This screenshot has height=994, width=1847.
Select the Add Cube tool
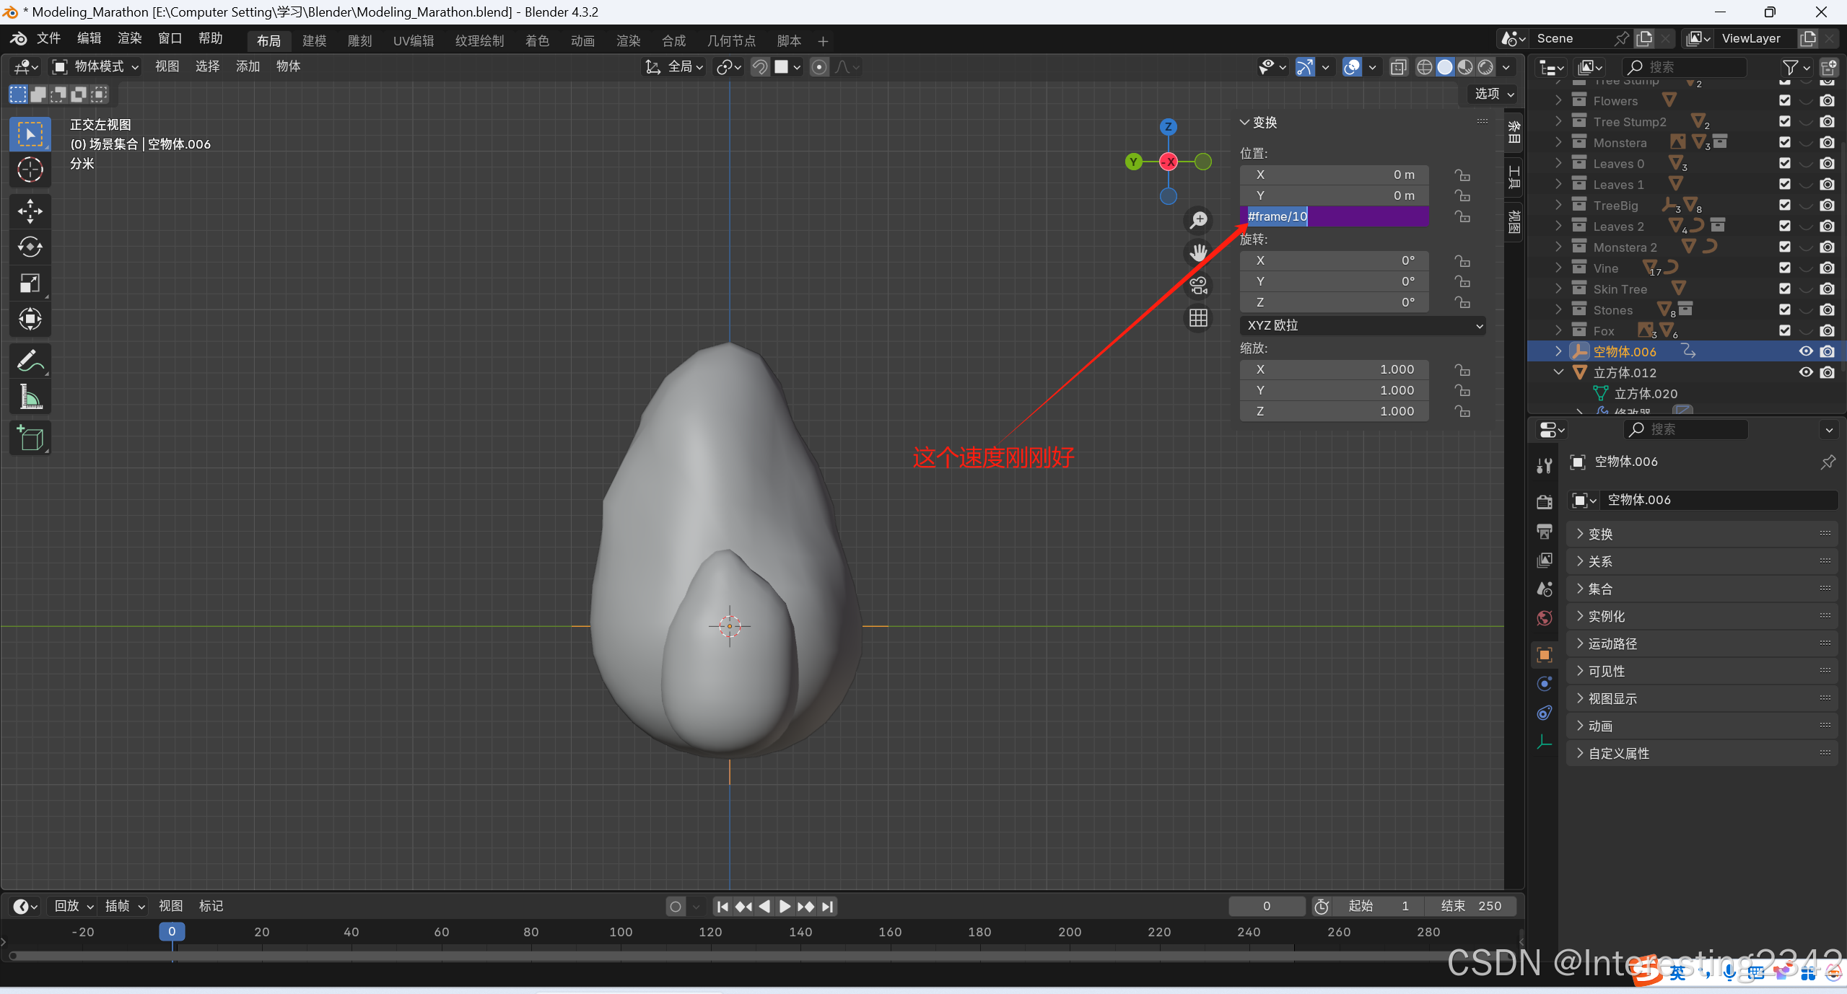[x=30, y=438]
